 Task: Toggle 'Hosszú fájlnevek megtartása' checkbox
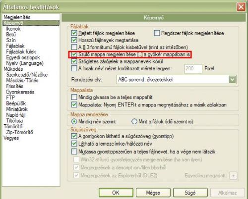[74, 40]
